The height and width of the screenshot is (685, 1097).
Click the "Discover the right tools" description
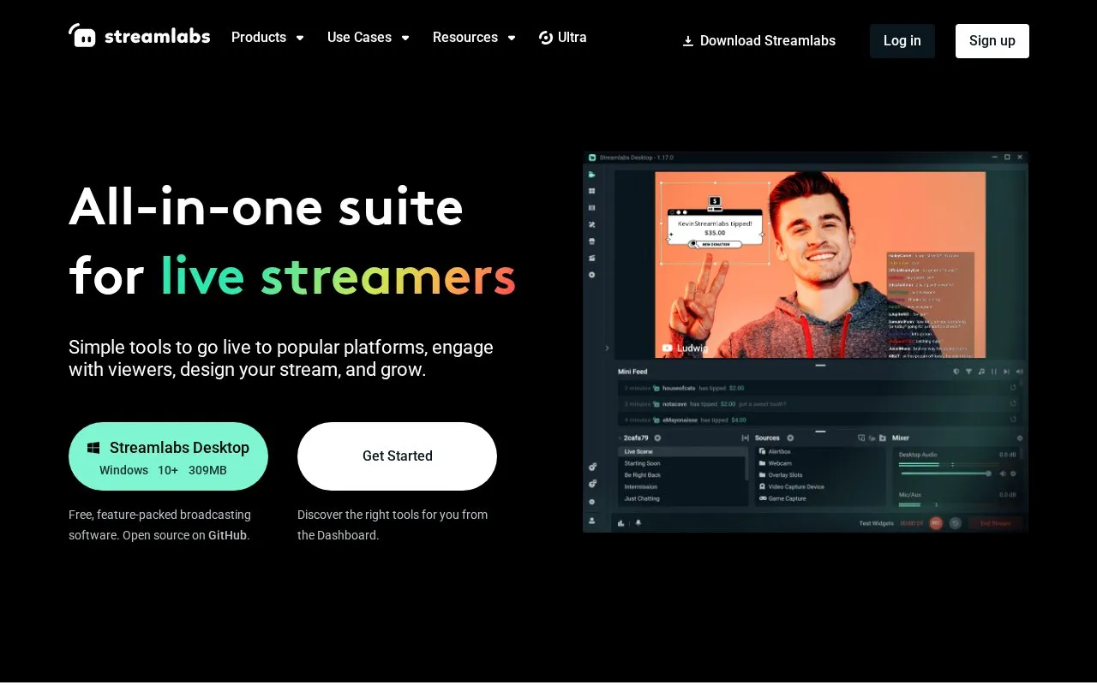click(393, 525)
